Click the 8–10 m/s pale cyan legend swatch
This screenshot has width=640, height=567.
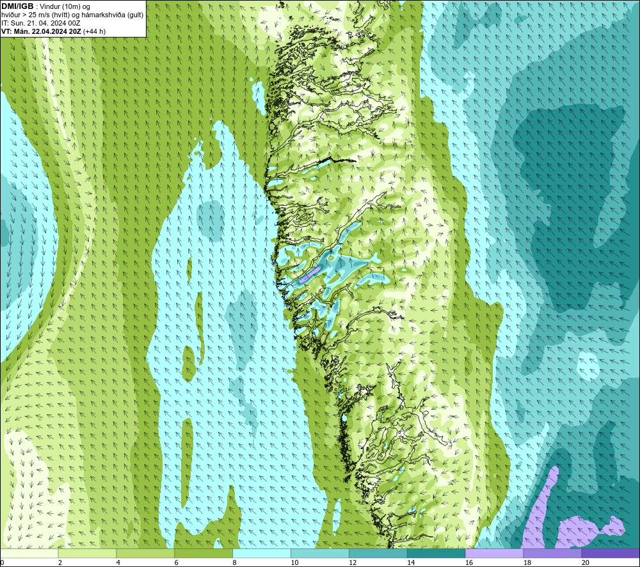pos(262,554)
